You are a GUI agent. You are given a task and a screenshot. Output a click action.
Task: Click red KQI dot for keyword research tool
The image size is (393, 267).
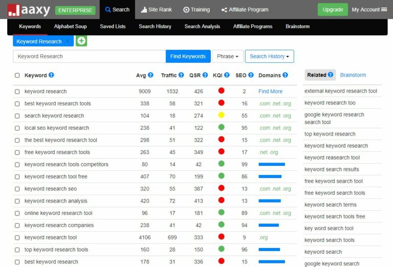[x=221, y=237]
